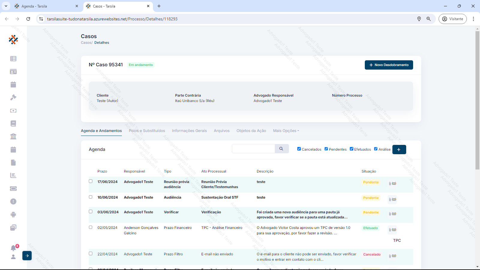Image resolution: width=480 pixels, height=270 pixels.
Task: Click the agenda search magnifier button
Action: (x=281, y=149)
